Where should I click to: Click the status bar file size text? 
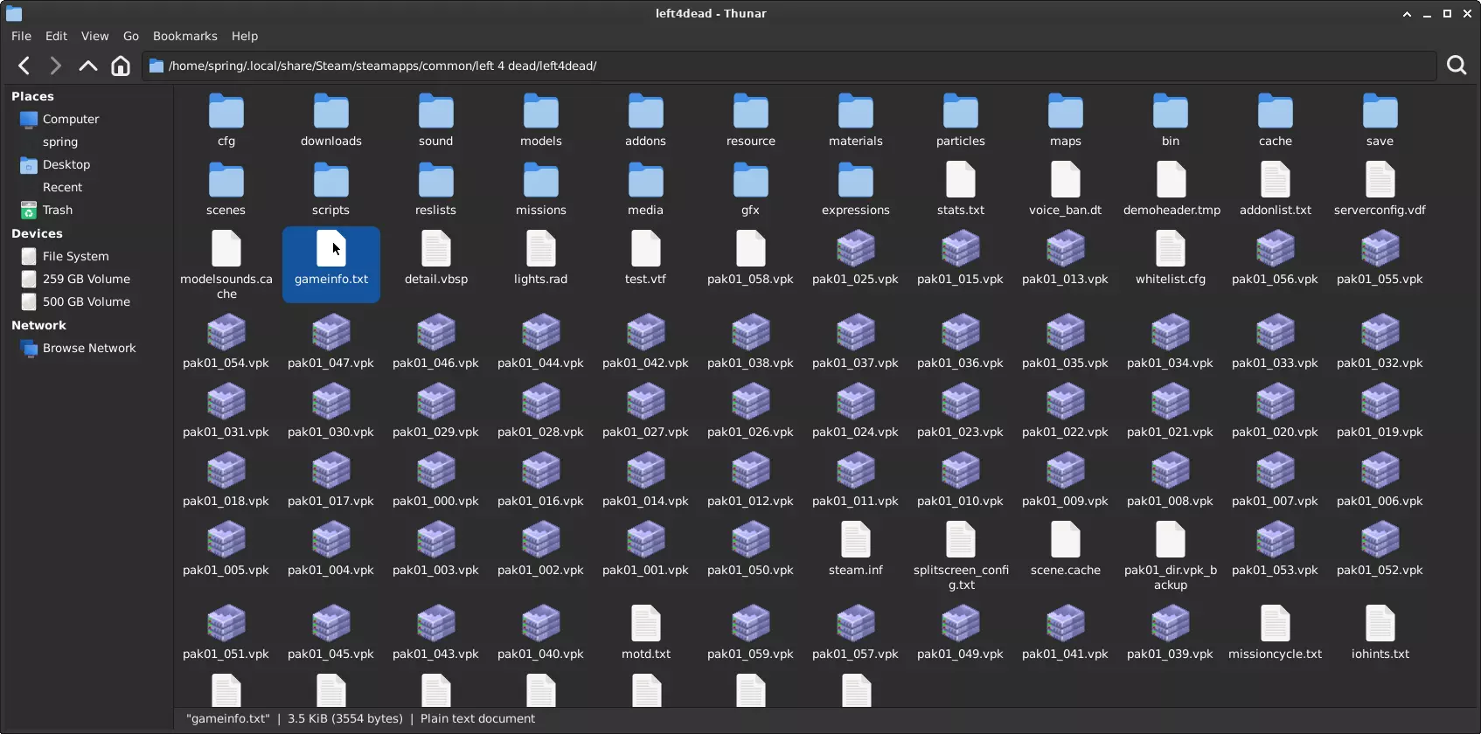point(345,718)
